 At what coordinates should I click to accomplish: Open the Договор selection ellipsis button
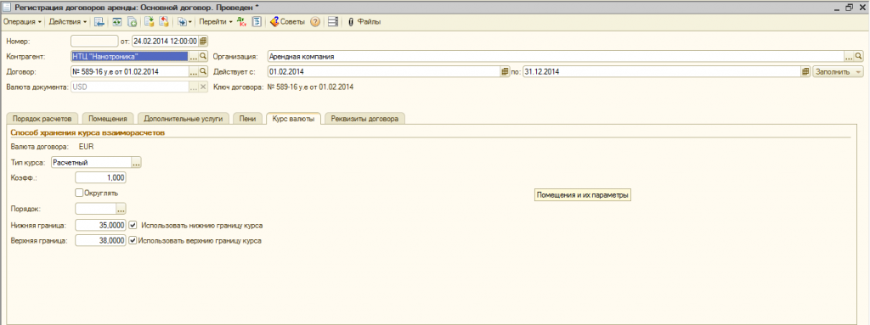click(x=194, y=71)
